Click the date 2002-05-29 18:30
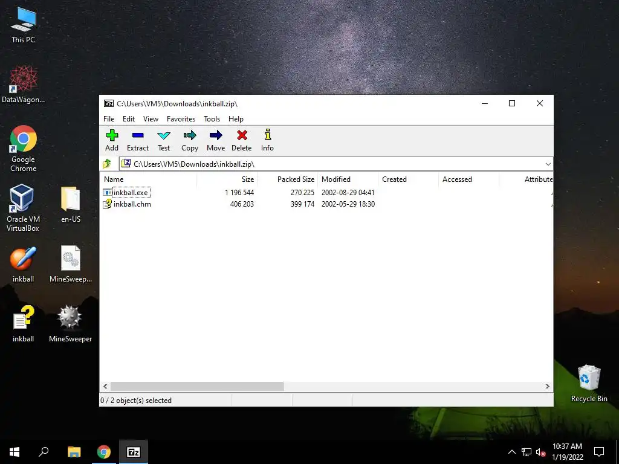Image resolution: width=619 pixels, height=464 pixels. coord(348,204)
